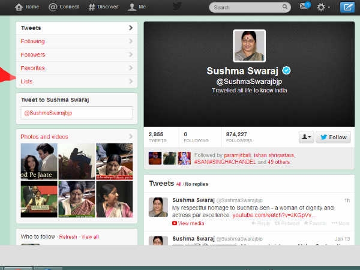Click the @SushmaSwarajbjp handle in header
The image size is (360, 270).
point(249,82)
